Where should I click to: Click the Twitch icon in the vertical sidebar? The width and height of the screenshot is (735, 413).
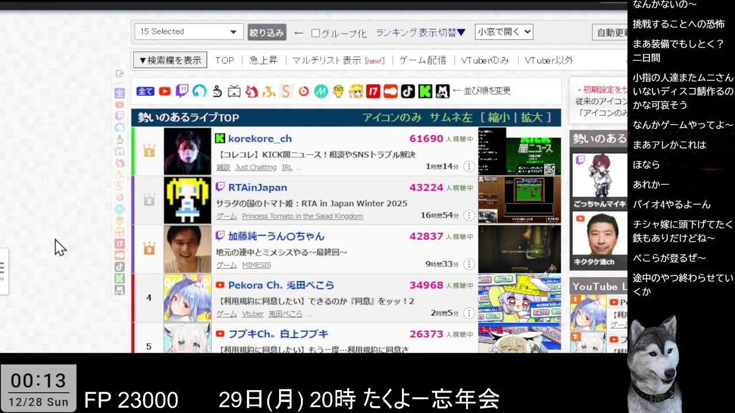119,116
